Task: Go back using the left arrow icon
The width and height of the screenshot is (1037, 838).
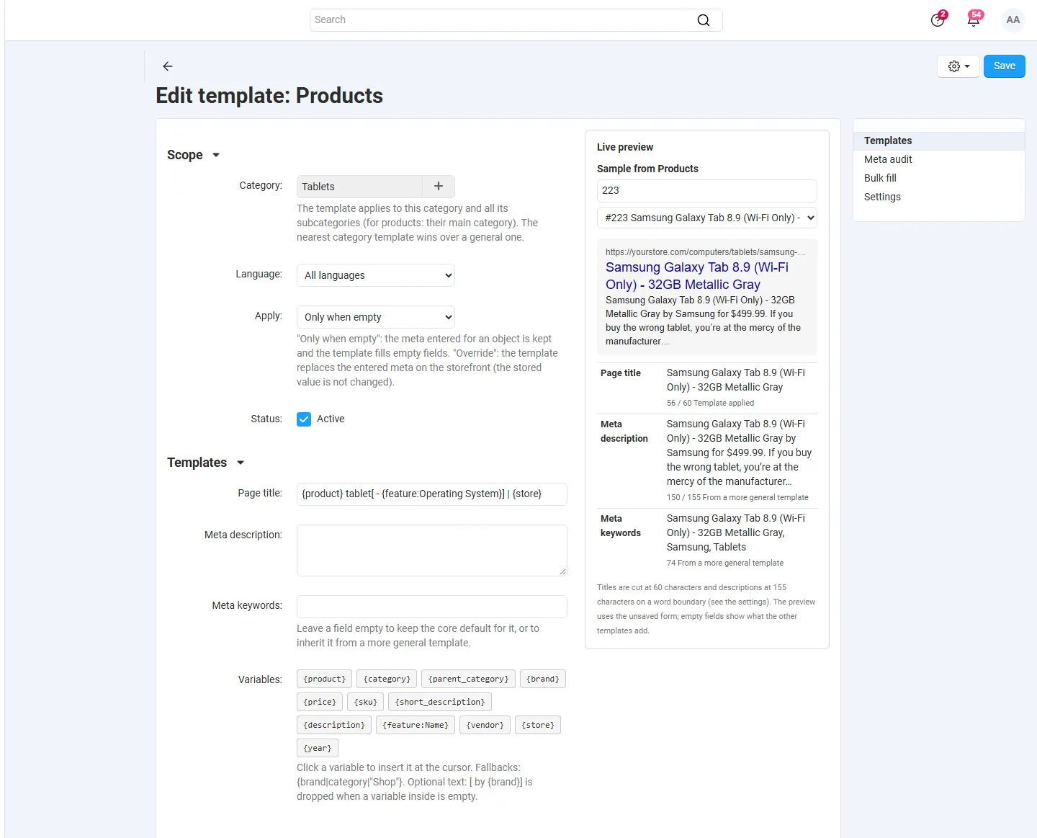Action: tap(168, 66)
